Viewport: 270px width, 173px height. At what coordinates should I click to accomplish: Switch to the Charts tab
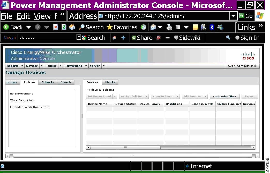click(x=110, y=82)
